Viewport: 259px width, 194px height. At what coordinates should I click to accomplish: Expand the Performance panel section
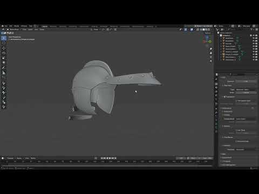click(227, 108)
